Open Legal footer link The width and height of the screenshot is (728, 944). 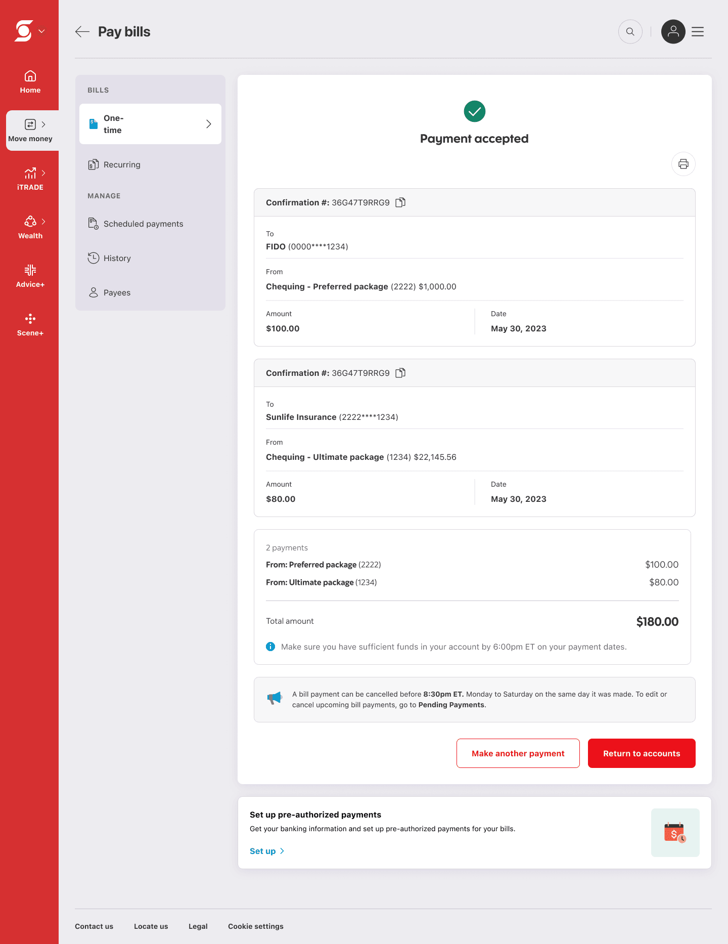[x=198, y=926]
